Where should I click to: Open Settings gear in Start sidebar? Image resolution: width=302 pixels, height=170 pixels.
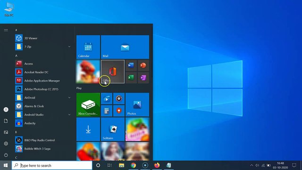pos(6,144)
